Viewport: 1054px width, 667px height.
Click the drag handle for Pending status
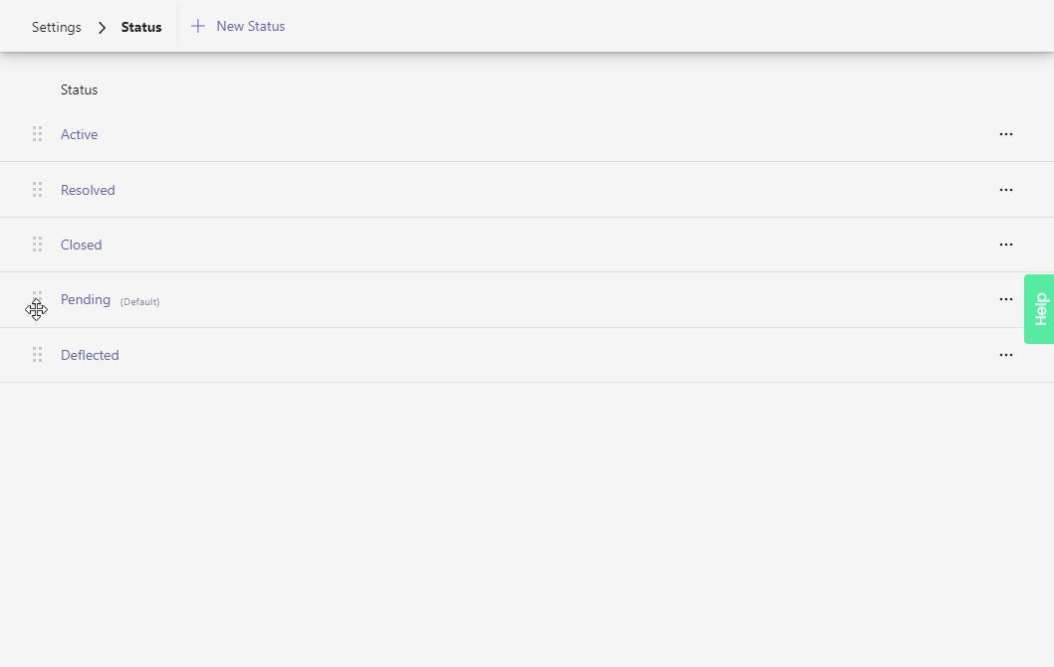37,299
